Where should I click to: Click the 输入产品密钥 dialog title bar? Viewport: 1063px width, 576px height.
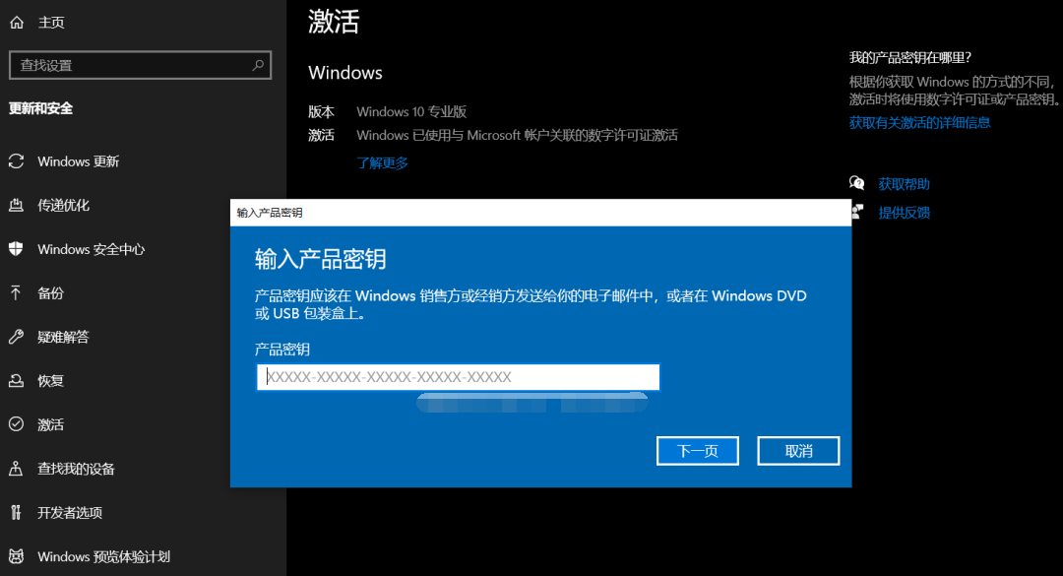click(541, 213)
